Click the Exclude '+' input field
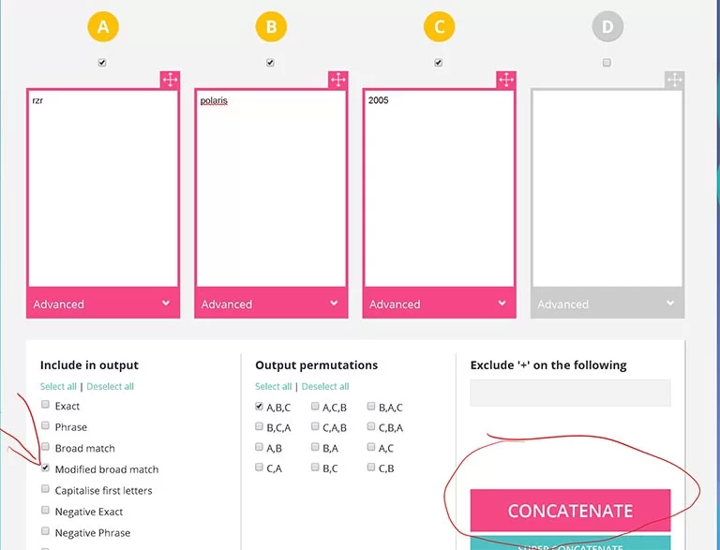The width and height of the screenshot is (720, 550). 570,393
